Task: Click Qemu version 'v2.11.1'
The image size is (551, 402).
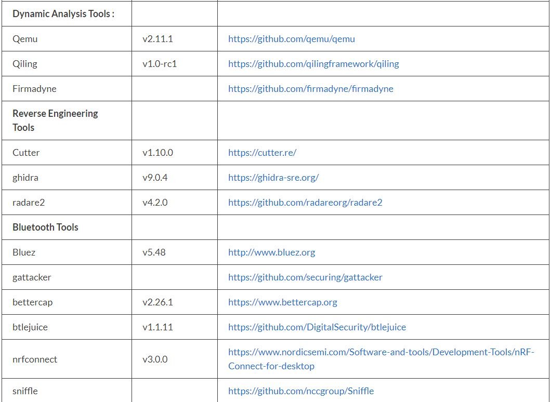Action: (158, 38)
